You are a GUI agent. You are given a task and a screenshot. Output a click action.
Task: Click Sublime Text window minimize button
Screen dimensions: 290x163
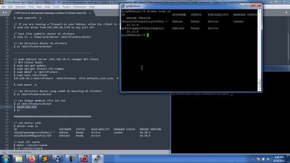pyautogui.click(x=271, y=2)
